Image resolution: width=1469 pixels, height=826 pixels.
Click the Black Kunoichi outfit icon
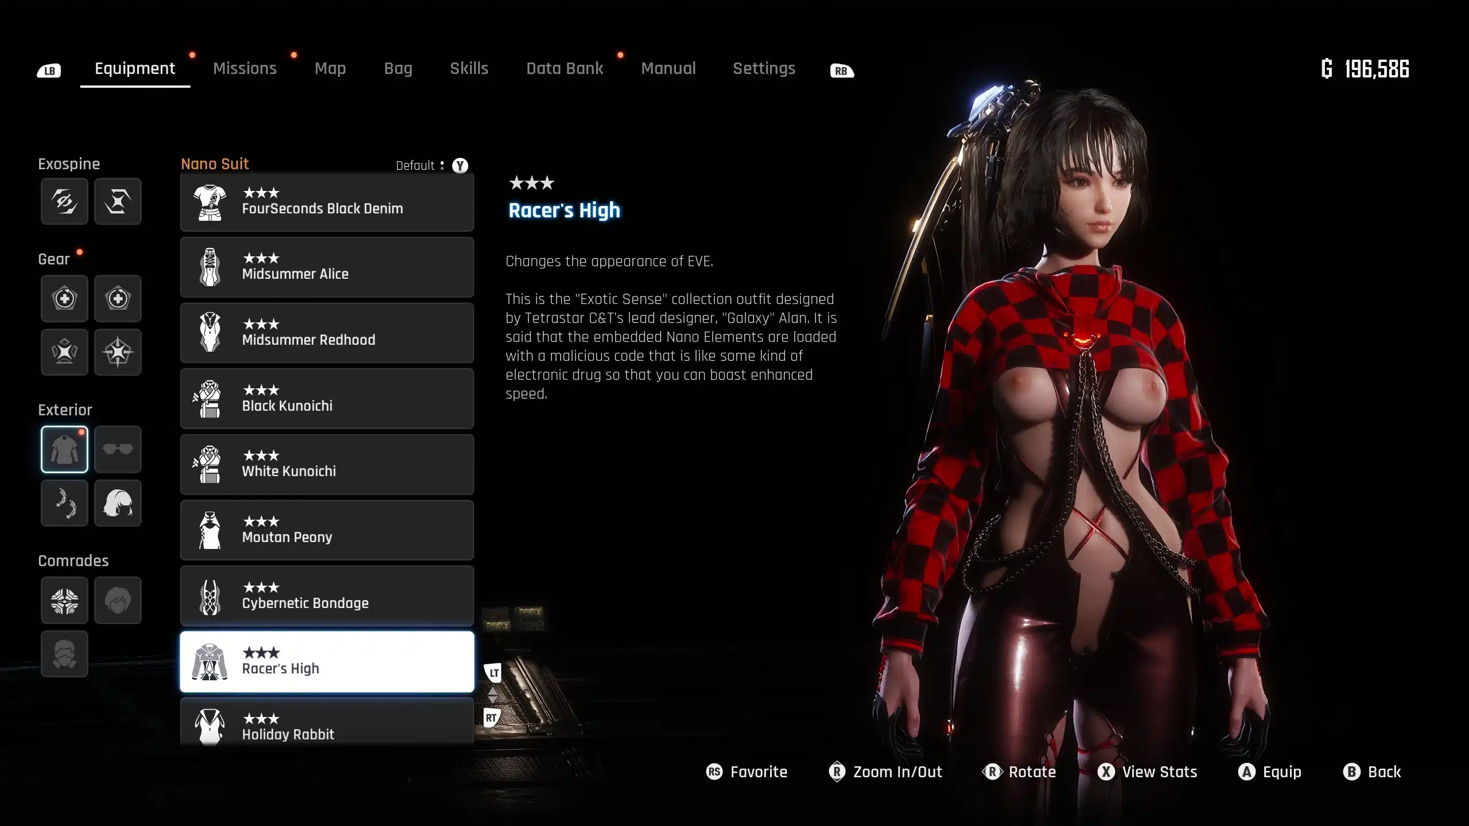pyautogui.click(x=208, y=399)
